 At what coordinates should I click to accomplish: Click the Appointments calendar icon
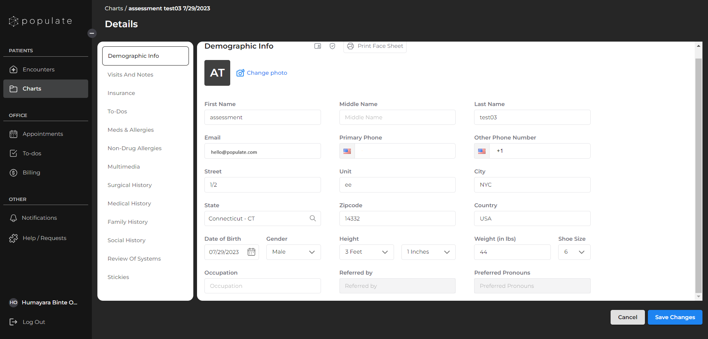pyautogui.click(x=14, y=134)
